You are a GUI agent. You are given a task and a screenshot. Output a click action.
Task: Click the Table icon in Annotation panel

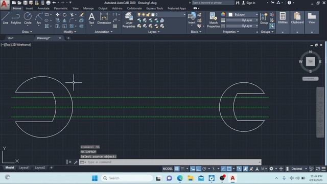pos(115,26)
